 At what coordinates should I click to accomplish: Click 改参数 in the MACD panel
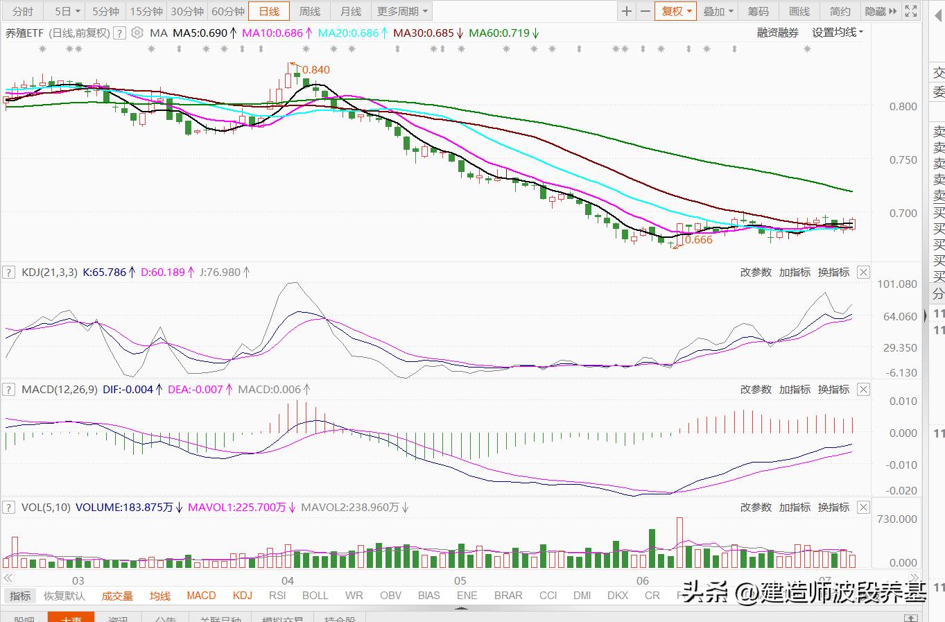click(756, 390)
